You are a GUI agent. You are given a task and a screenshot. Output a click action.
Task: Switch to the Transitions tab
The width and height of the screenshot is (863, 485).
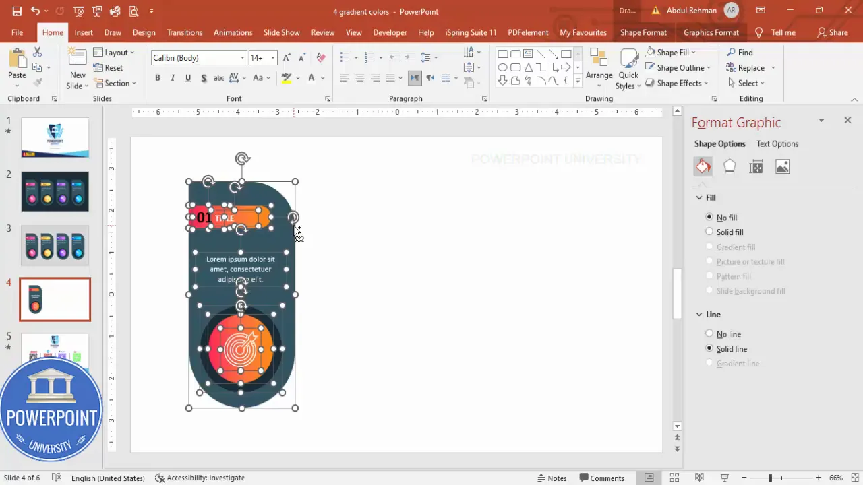tap(185, 32)
